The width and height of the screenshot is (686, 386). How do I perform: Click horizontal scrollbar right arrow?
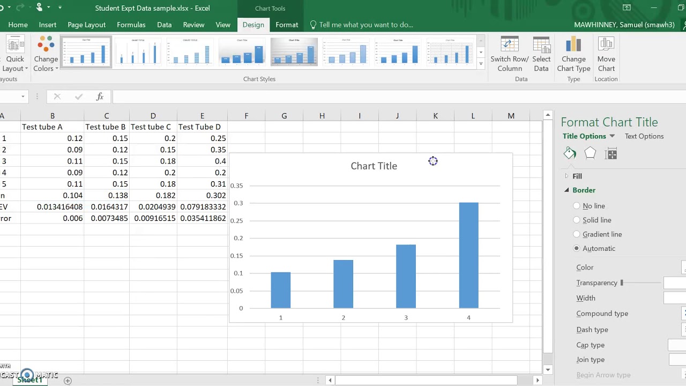(x=538, y=380)
